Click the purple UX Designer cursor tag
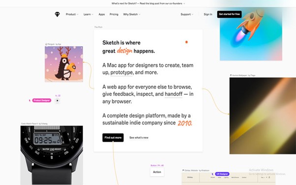The image size is (296, 185). coord(222,174)
